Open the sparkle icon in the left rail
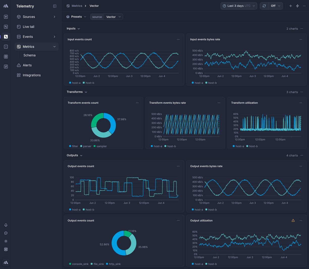The width and height of the screenshot is (309, 269). click(x=6, y=17)
